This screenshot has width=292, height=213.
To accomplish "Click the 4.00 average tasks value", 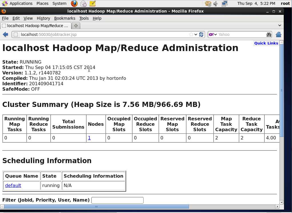I will (271, 138).
